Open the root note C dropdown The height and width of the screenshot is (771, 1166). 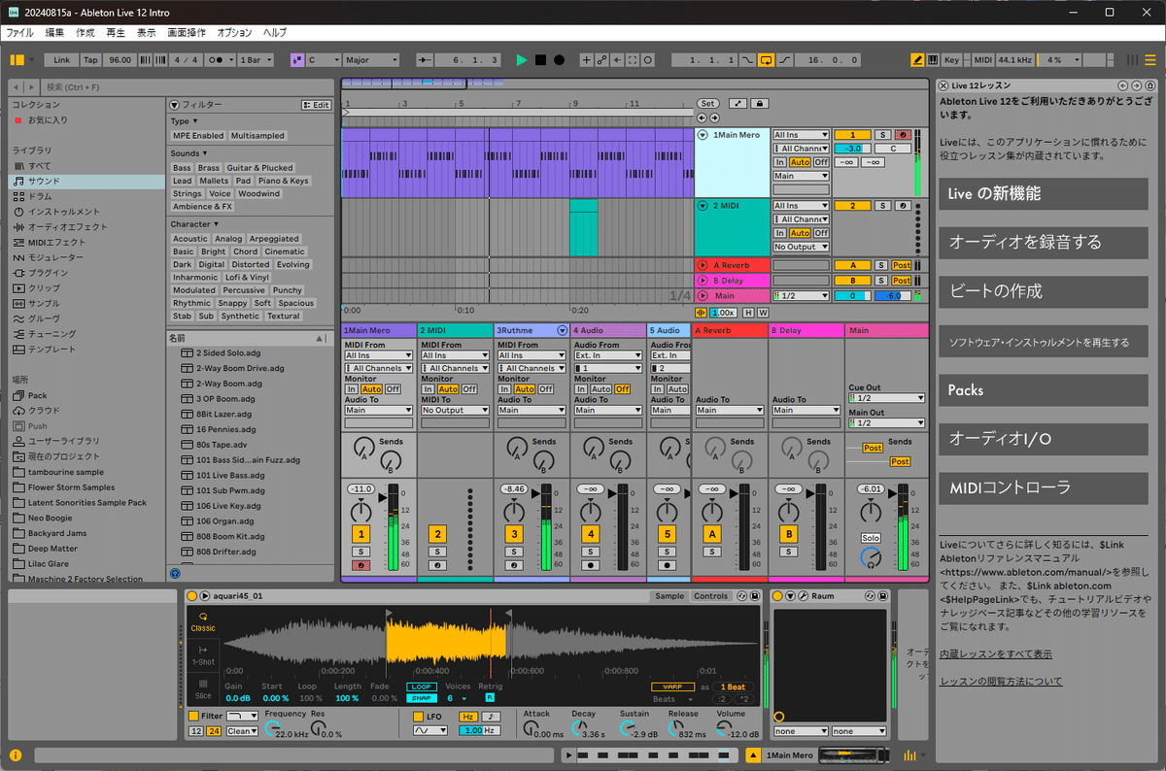coord(323,60)
